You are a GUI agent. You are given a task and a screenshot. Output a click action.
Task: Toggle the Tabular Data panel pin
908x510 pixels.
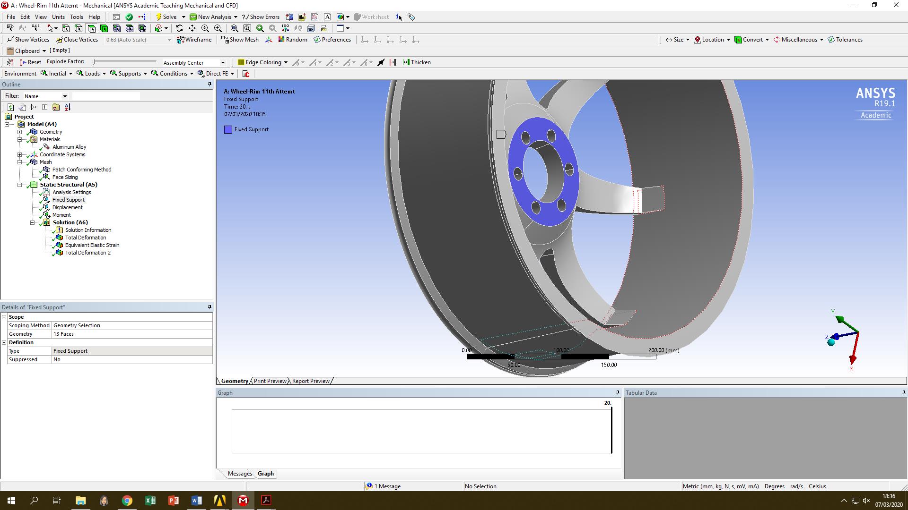(x=904, y=393)
